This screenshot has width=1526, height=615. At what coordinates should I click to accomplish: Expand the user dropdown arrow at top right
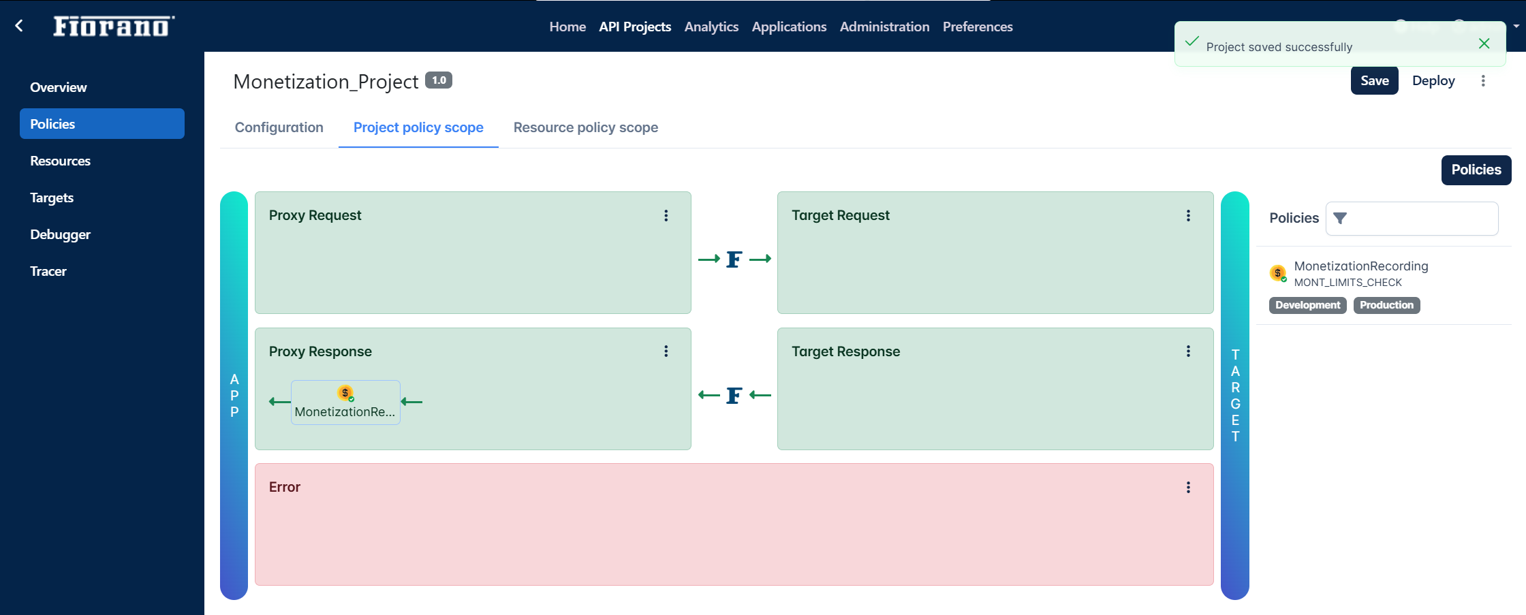point(1516,27)
